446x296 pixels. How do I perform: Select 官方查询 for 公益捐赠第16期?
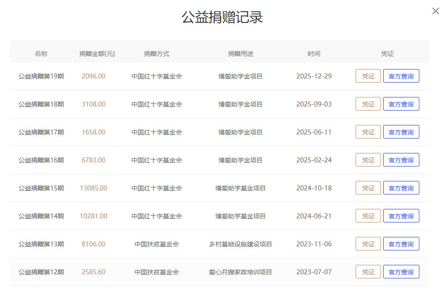401,160
